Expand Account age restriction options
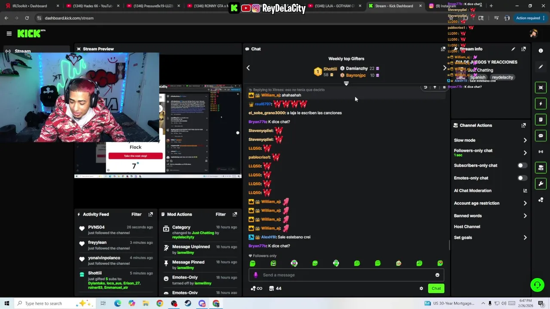Image resolution: width=550 pixels, height=309 pixels. pos(525,203)
